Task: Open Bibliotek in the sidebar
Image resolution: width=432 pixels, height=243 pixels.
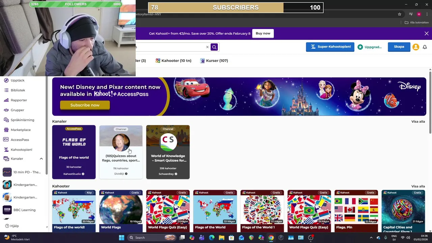Action: (18, 90)
